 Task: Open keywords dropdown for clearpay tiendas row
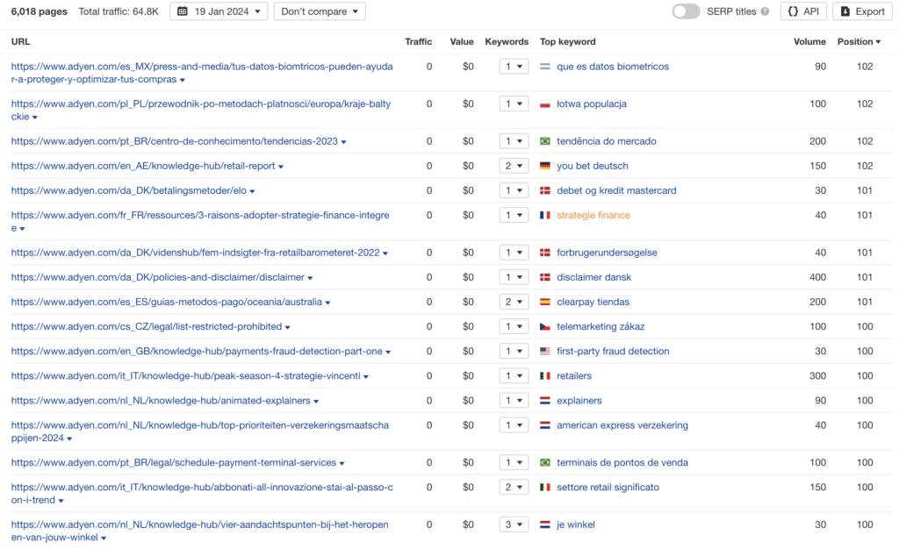click(514, 303)
